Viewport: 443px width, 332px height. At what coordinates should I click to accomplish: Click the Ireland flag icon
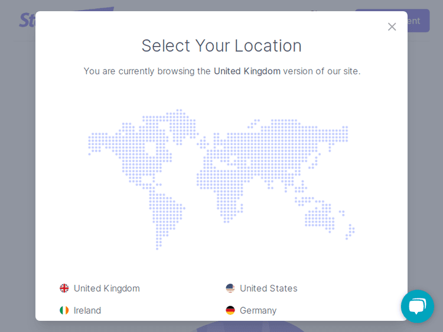point(64,310)
